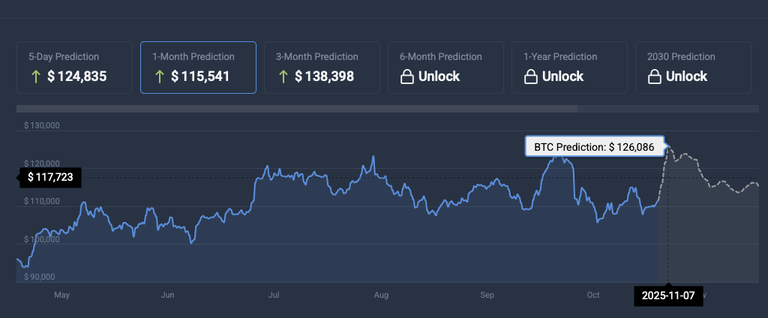The image size is (768, 318).
Task: Open the 2030 Prediction Unlock card
Action: point(693,67)
